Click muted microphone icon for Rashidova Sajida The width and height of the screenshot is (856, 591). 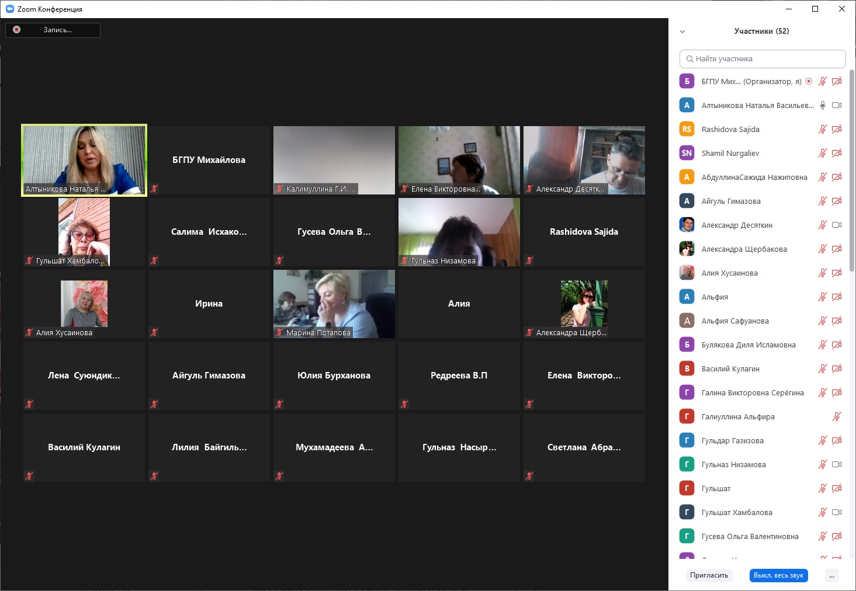(822, 129)
